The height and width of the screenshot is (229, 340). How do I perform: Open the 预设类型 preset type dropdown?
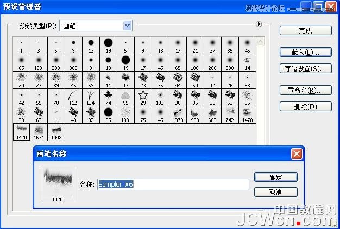127,25
